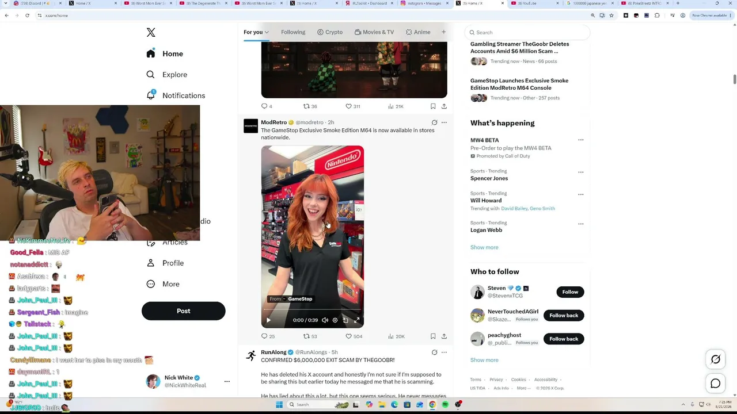The height and width of the screenshot is (414, 737).
Task: Focus the X Search field
Action: [527, 33]
